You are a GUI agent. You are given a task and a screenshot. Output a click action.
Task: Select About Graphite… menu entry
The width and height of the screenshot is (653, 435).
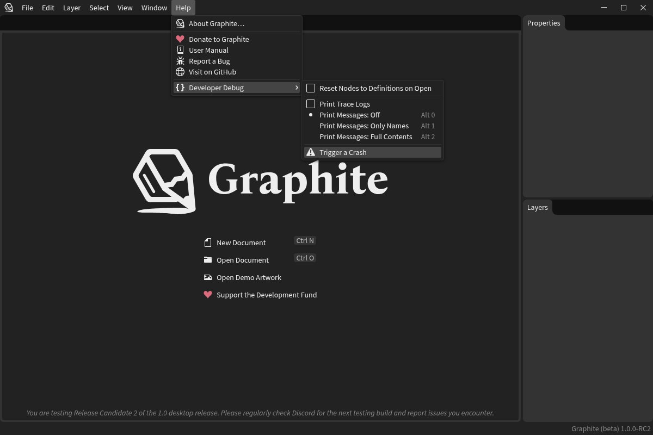click(217, 23)
